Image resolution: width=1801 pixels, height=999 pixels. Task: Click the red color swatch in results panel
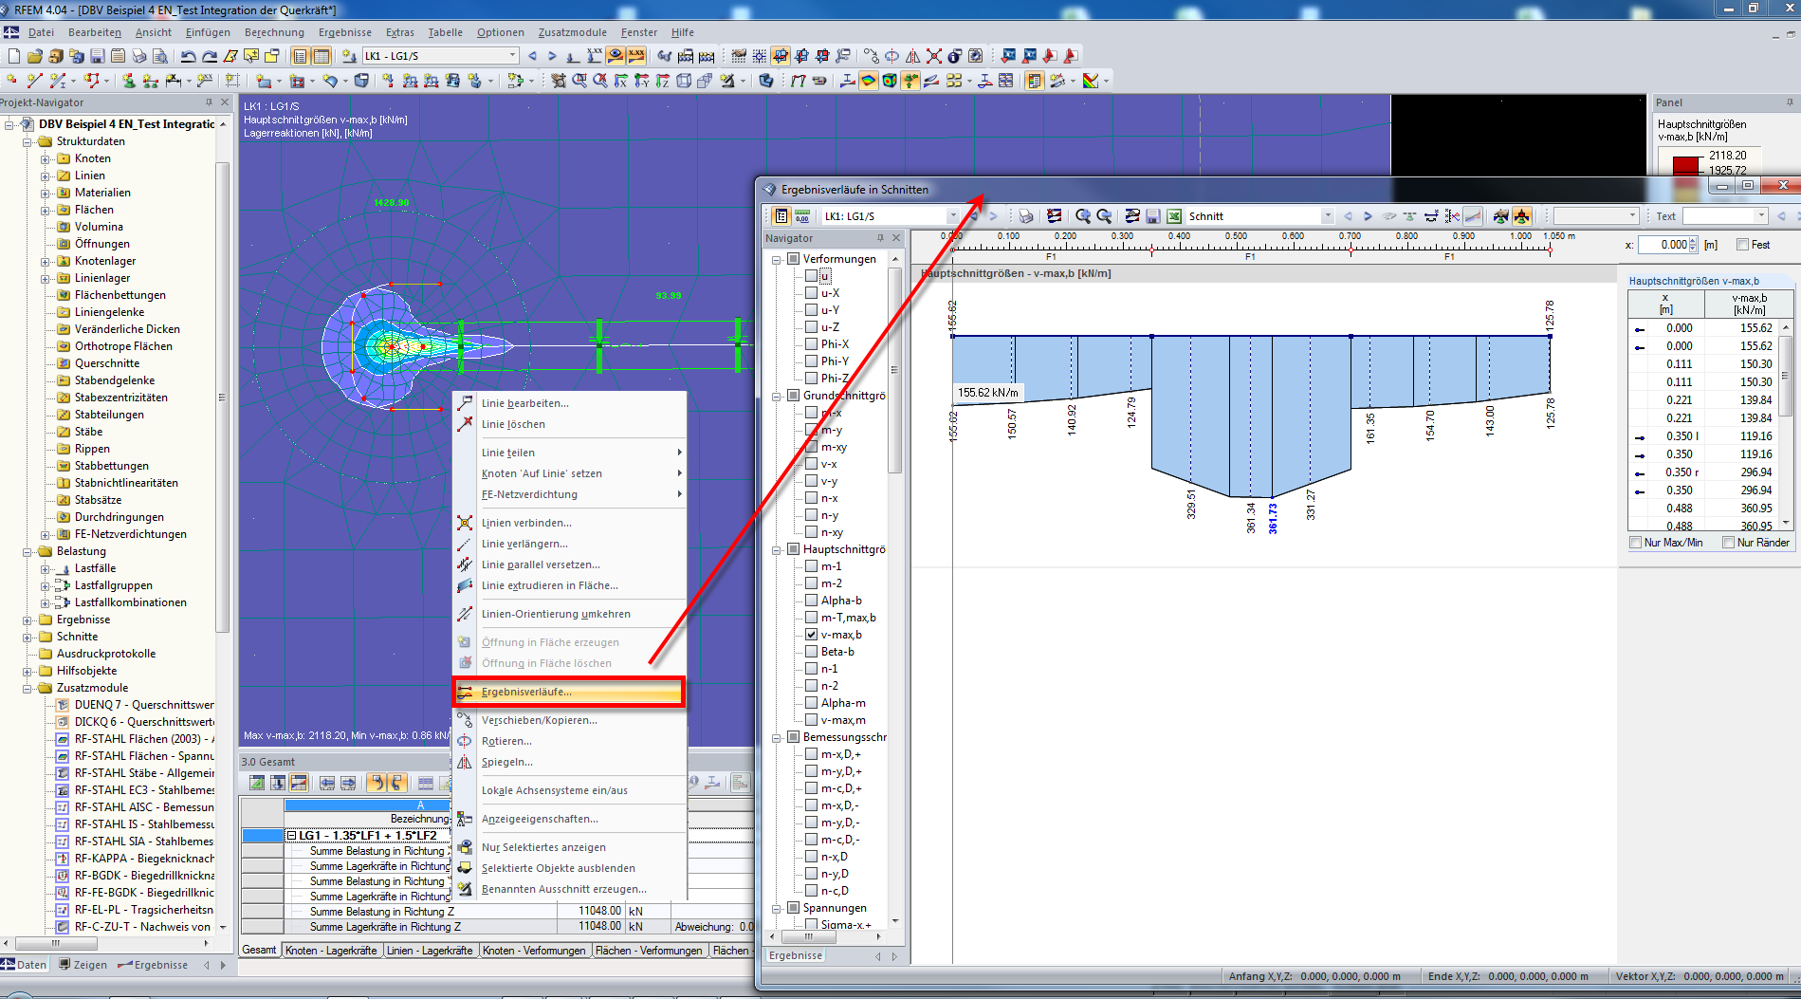click(1685, 163)
